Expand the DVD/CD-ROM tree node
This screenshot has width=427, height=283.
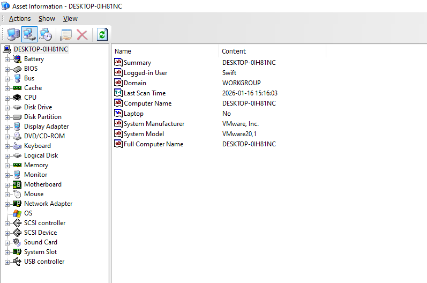click(x=7, y=137)
